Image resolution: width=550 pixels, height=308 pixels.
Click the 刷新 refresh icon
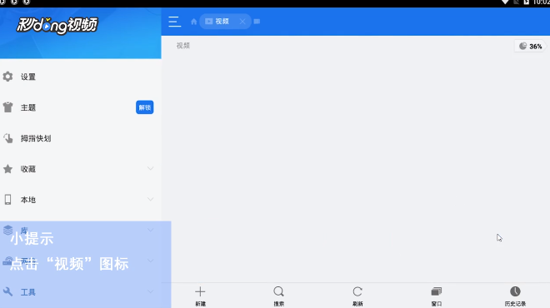click(357, 291)
